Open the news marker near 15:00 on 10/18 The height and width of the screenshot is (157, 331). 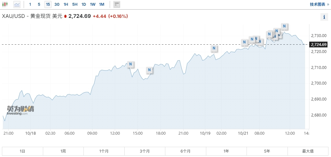[x=130, y=64]
